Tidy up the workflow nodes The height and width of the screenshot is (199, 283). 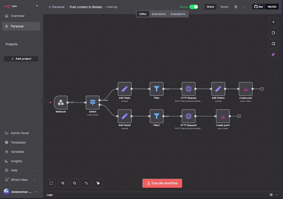[x=98, y=183]
